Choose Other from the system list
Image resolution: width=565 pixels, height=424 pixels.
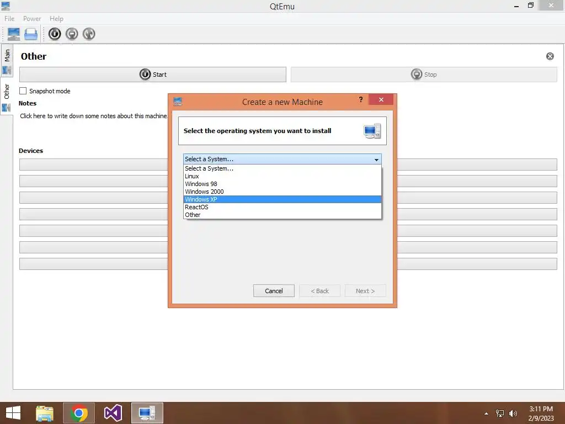point(282,215)
